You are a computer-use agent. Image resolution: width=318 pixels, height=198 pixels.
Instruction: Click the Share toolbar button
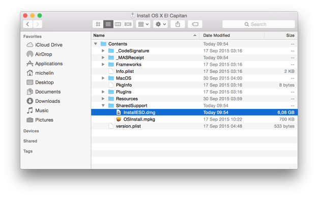pos(178,24)
